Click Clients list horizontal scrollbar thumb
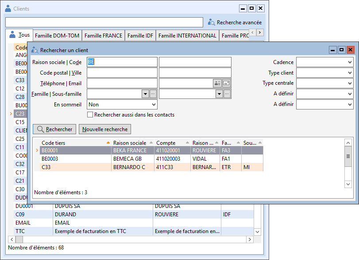Viewport: 359px width, 260px height. tap(19, 239)
